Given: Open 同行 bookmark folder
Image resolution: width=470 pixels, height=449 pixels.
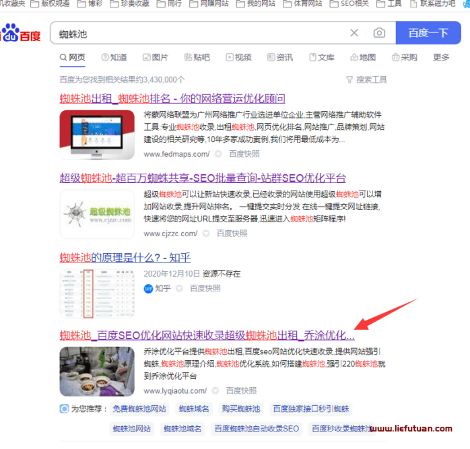Looking at the screenshot, I should pos(170,3).
